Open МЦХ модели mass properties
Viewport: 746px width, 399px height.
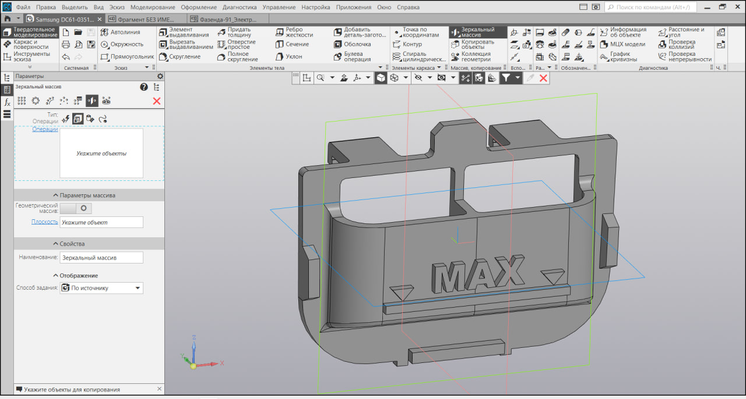pyautogui.click(x=622, y=44)
